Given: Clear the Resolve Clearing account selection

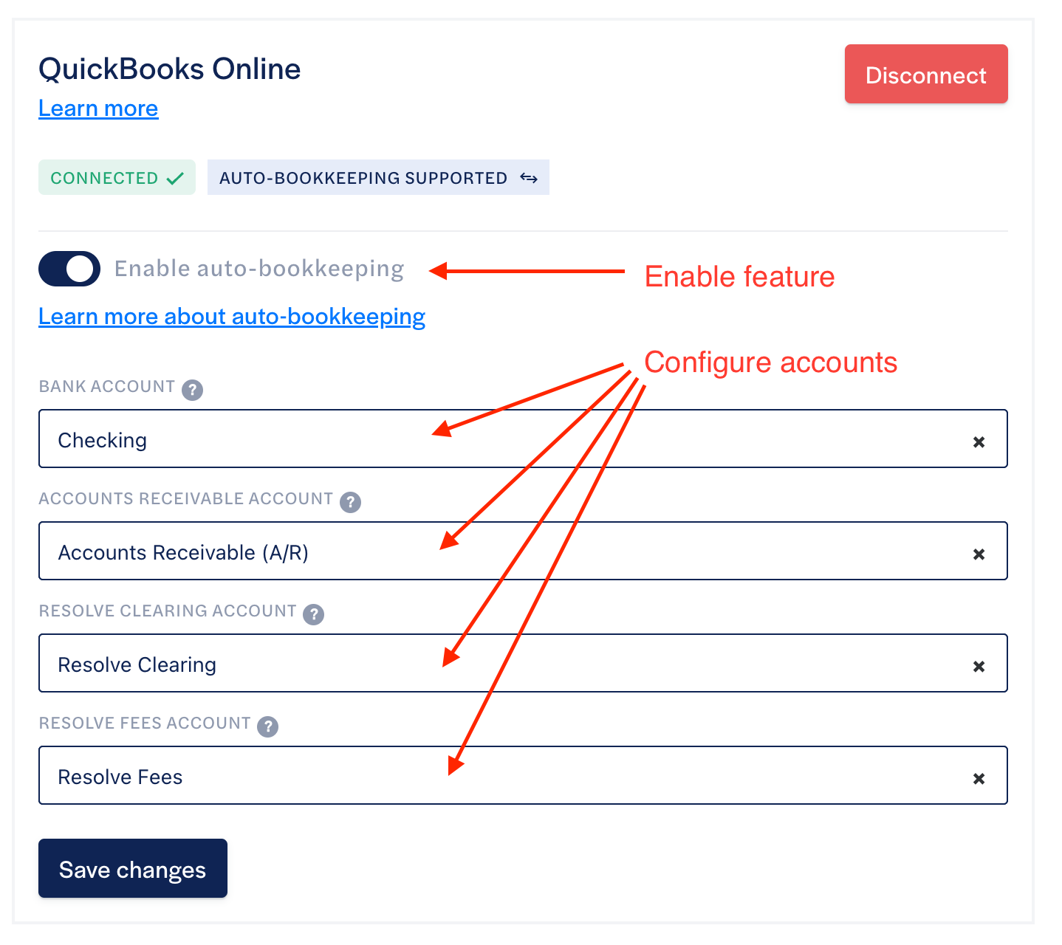Looking at the screenshot, I should (979, 667).
